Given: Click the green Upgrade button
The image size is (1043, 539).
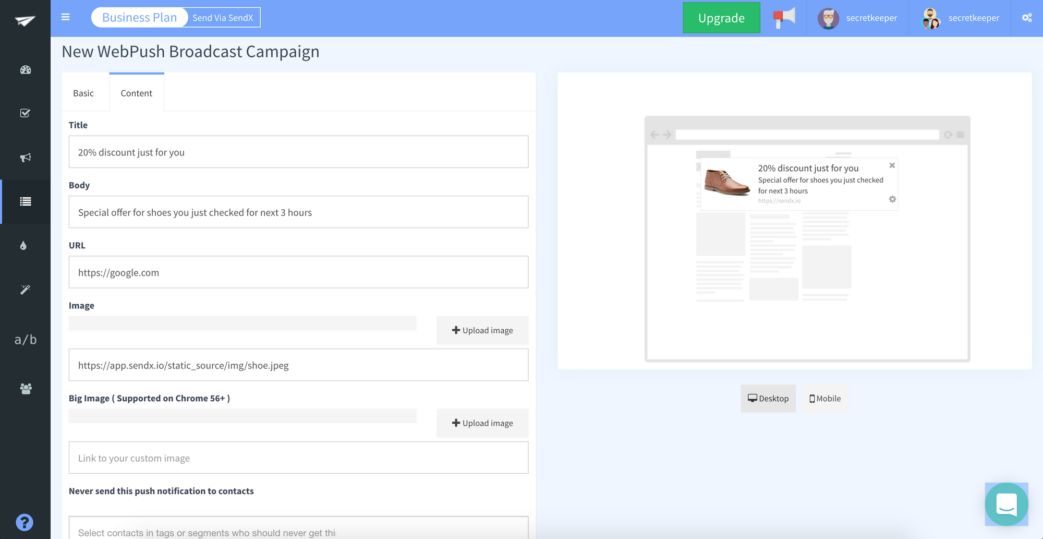Looking at the screenshot, I should (x=721, y=18).
